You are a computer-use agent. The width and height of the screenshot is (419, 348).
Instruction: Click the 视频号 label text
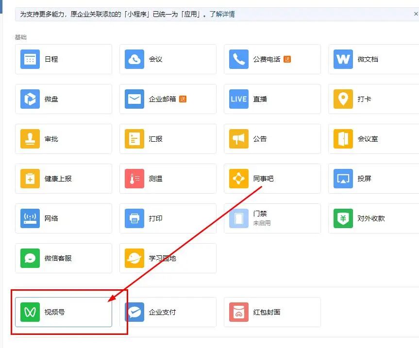coord(54,312)
